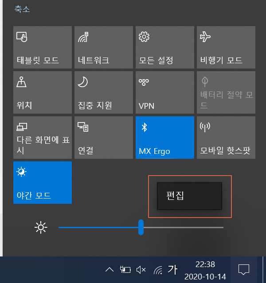The width and height of the screenshot is (266, 283).
Task: Enable 모바일 핫스팟 hotspot tile
Action: 226,138
